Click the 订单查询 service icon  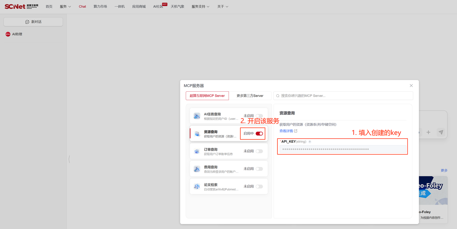(x=197, y=151)
